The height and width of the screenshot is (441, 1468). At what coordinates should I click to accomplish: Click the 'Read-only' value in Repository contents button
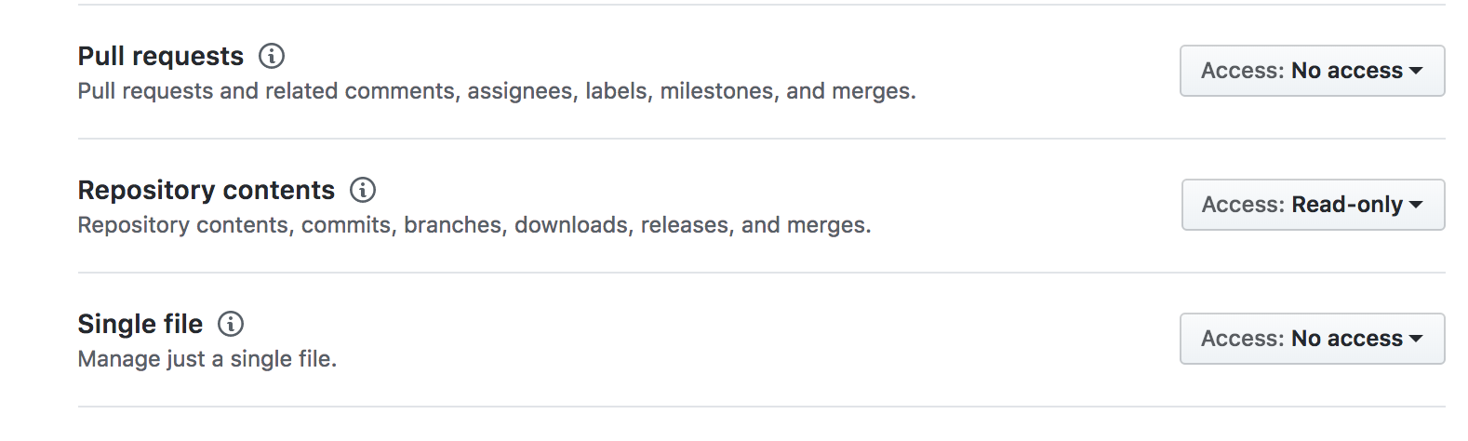(1347, 205)
